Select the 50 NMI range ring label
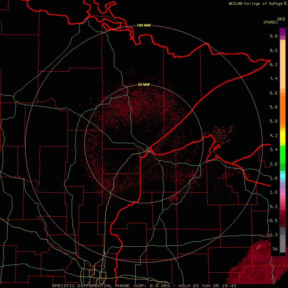The width and height of the screenshot is (288, 288). [x=144, y=84]
